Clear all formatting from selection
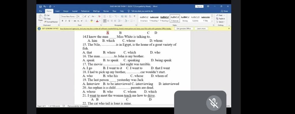This screenshot has height=114, width=295. point(99,16)
